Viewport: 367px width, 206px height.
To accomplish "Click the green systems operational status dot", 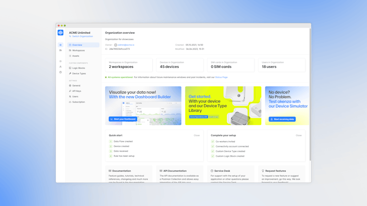I will (106, 77).
